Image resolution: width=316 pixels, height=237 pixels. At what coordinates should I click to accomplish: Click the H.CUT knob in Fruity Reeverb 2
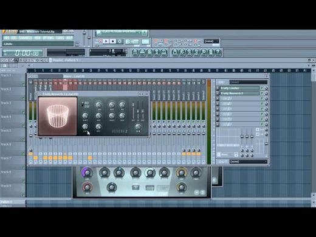pyautogui.click(x=85, y=116)
